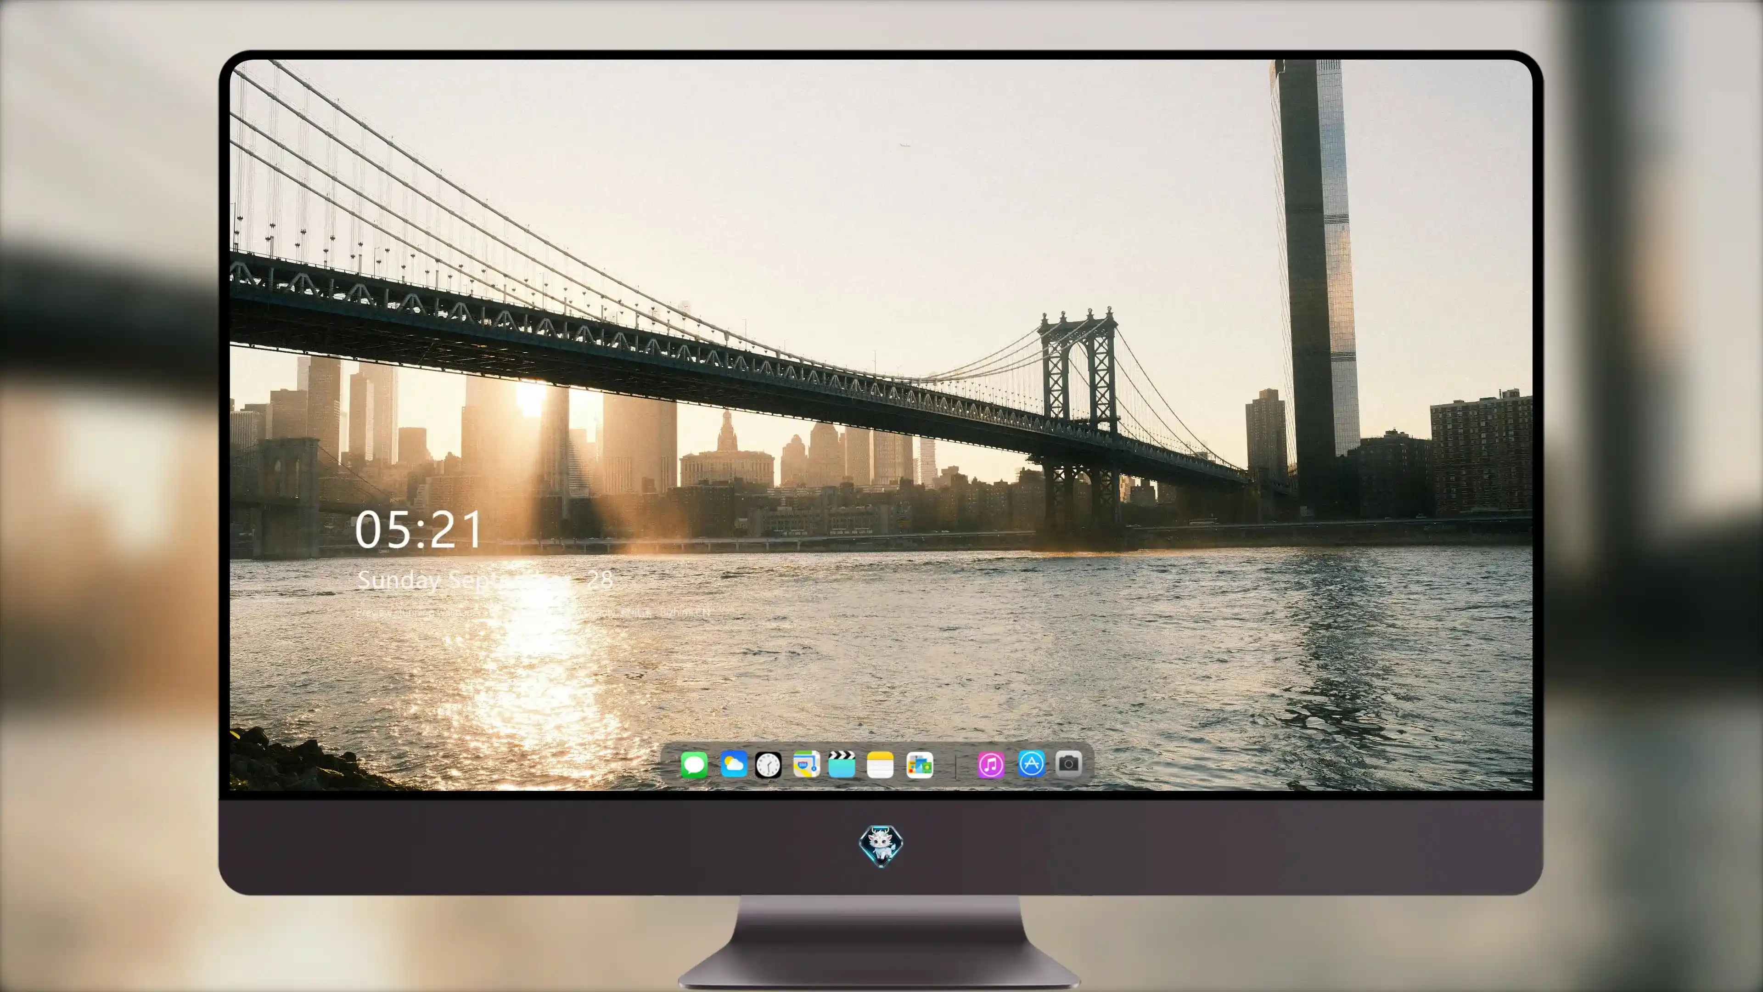Open the blue App Store icon

[1031, 763]
